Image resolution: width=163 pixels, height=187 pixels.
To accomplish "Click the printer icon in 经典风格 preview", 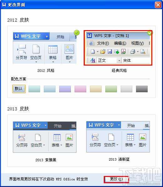I will (133, 52).
